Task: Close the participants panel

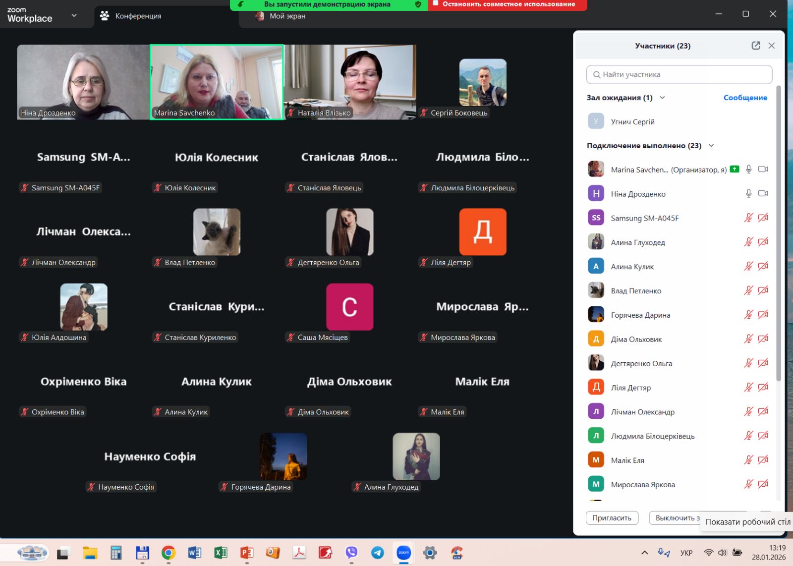Action: pos(771,46)
